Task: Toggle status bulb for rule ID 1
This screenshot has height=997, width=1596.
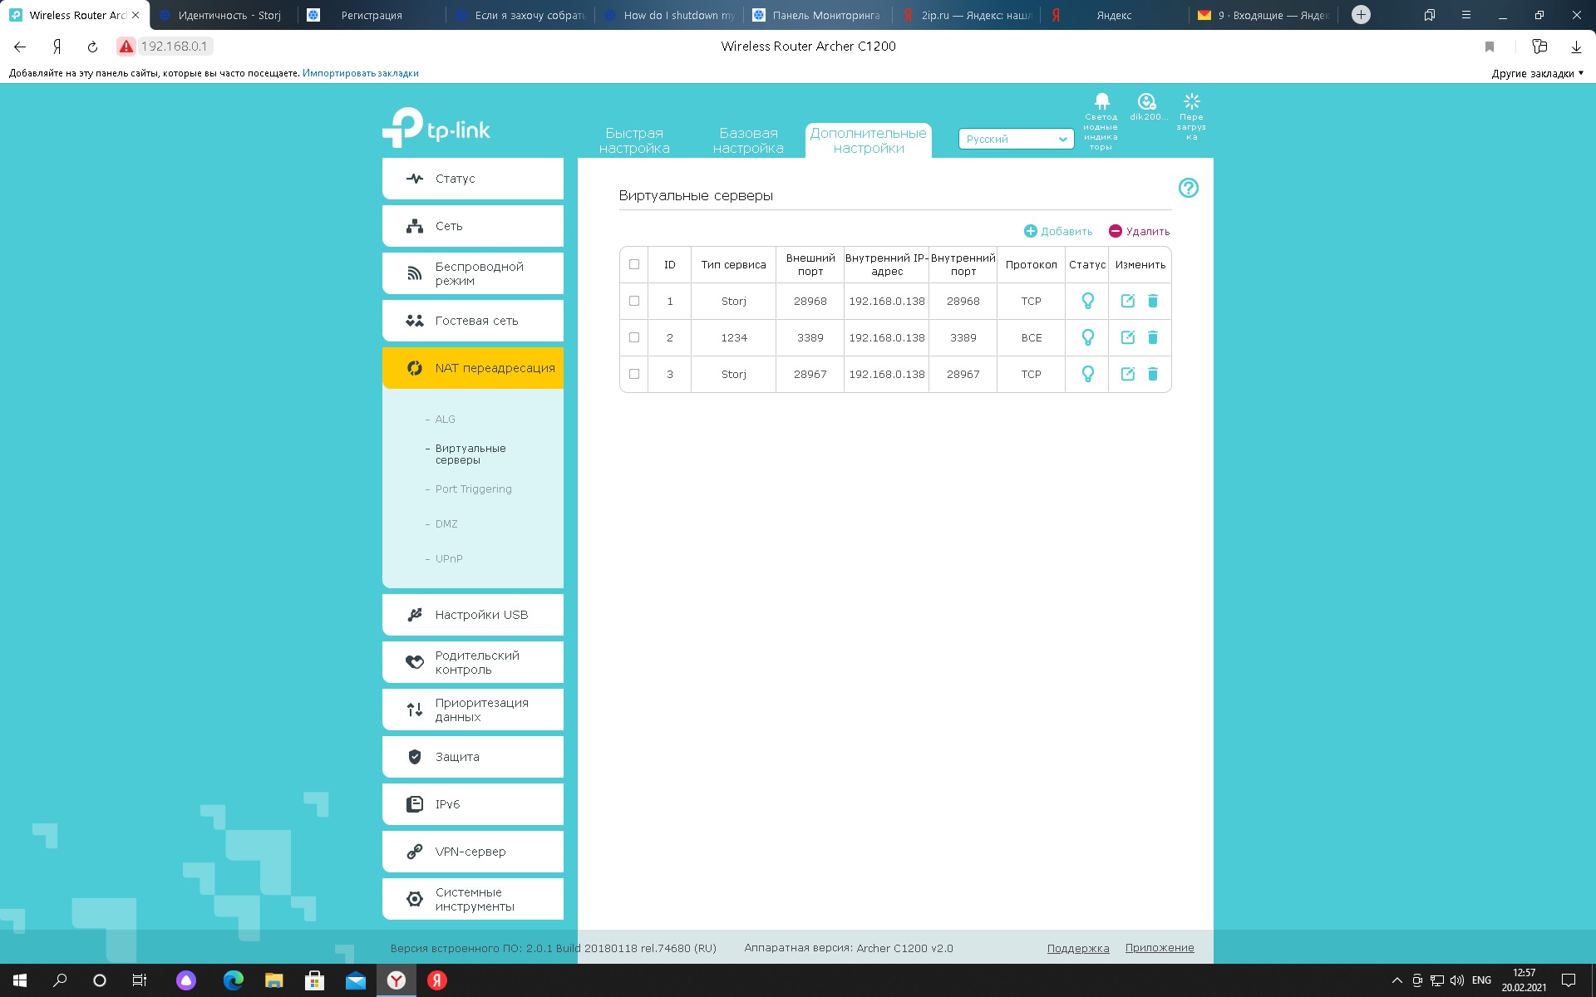Action: [1087, 301]
